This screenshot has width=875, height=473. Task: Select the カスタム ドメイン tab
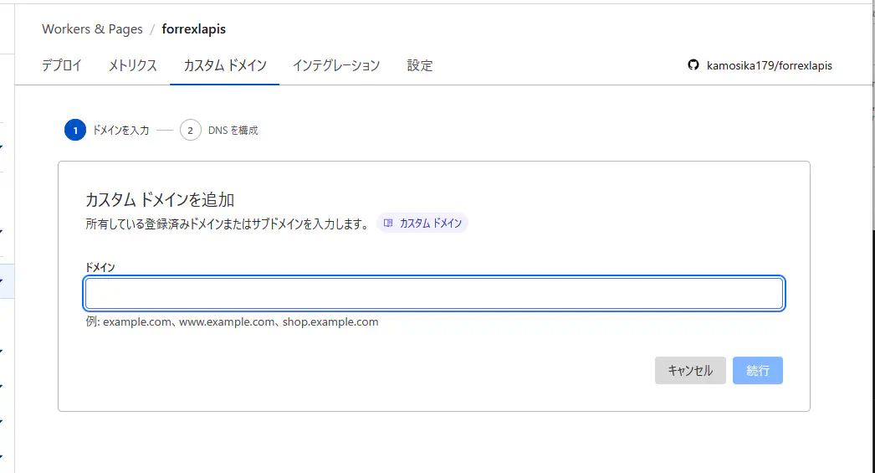[224, 65]
